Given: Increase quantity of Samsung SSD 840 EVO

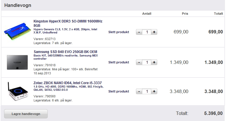Looking at the screenshot, I should [x=154, y=62].
